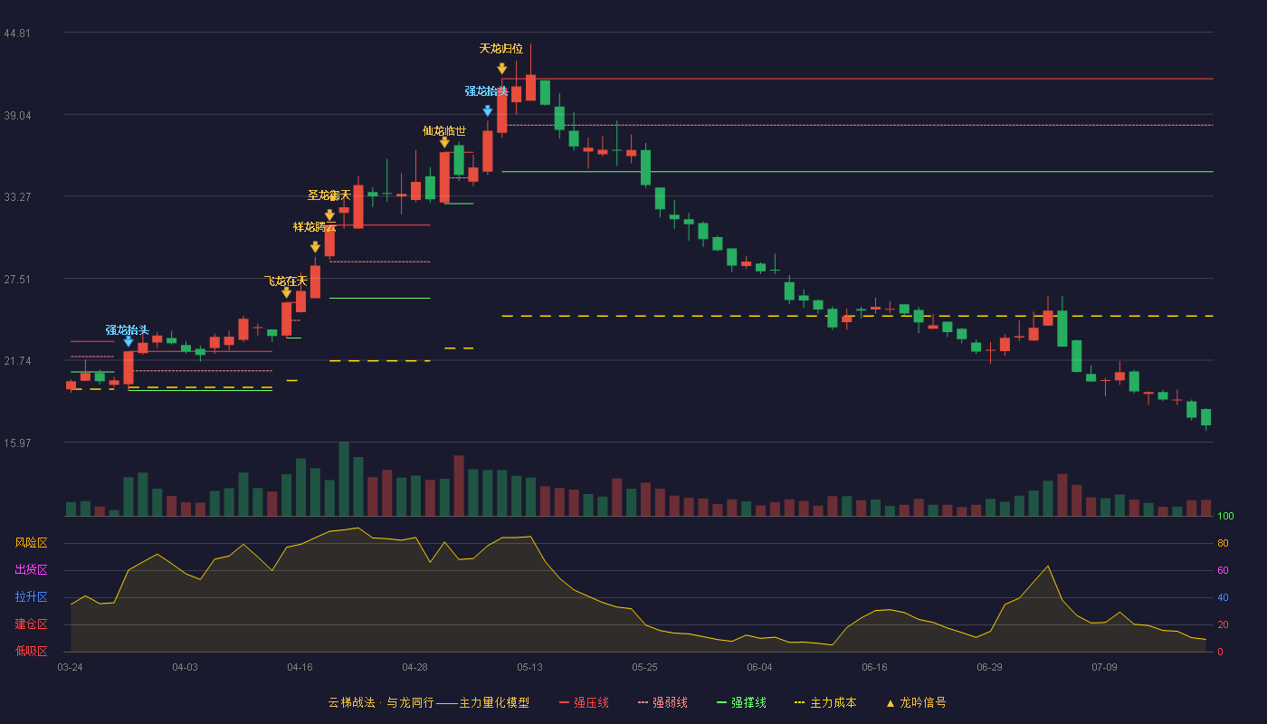Click the yellow arrow under 仙龙临世

click(444, 142)
